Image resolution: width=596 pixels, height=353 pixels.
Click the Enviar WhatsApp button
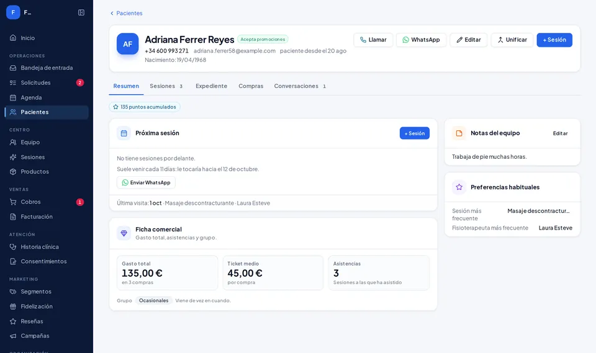pos(146,182)
